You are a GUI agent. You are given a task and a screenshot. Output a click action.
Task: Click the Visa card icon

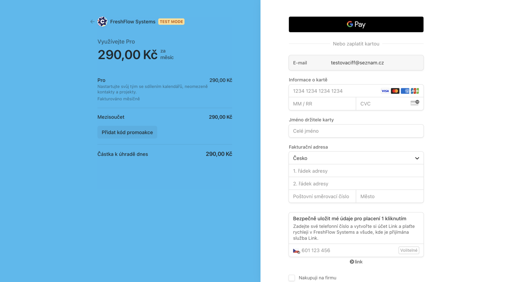click(x=385, y=91)
